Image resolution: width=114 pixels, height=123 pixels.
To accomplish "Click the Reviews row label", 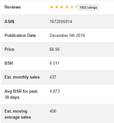I will [13, 7].
